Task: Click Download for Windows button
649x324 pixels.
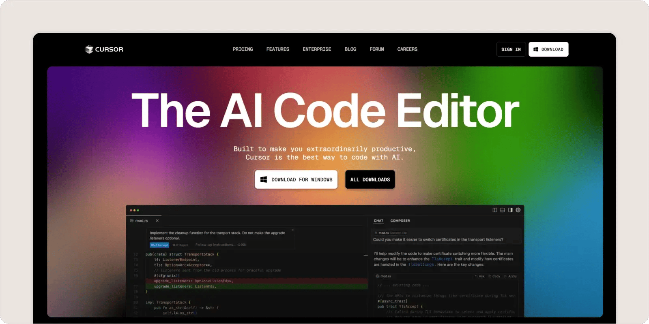Action: pyautogui.click(x=296, y=179)
